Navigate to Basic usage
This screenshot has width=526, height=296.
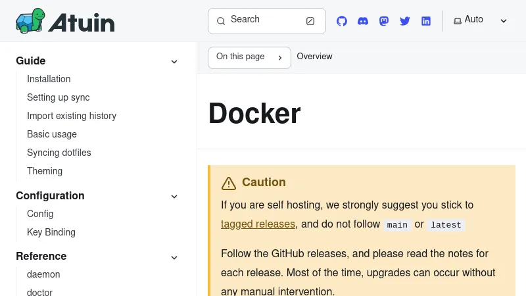pos(52,134)
